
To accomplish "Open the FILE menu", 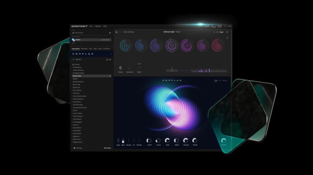I will (91, 26).
